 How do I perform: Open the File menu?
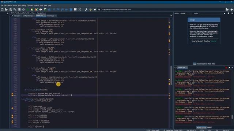(2, 5)
